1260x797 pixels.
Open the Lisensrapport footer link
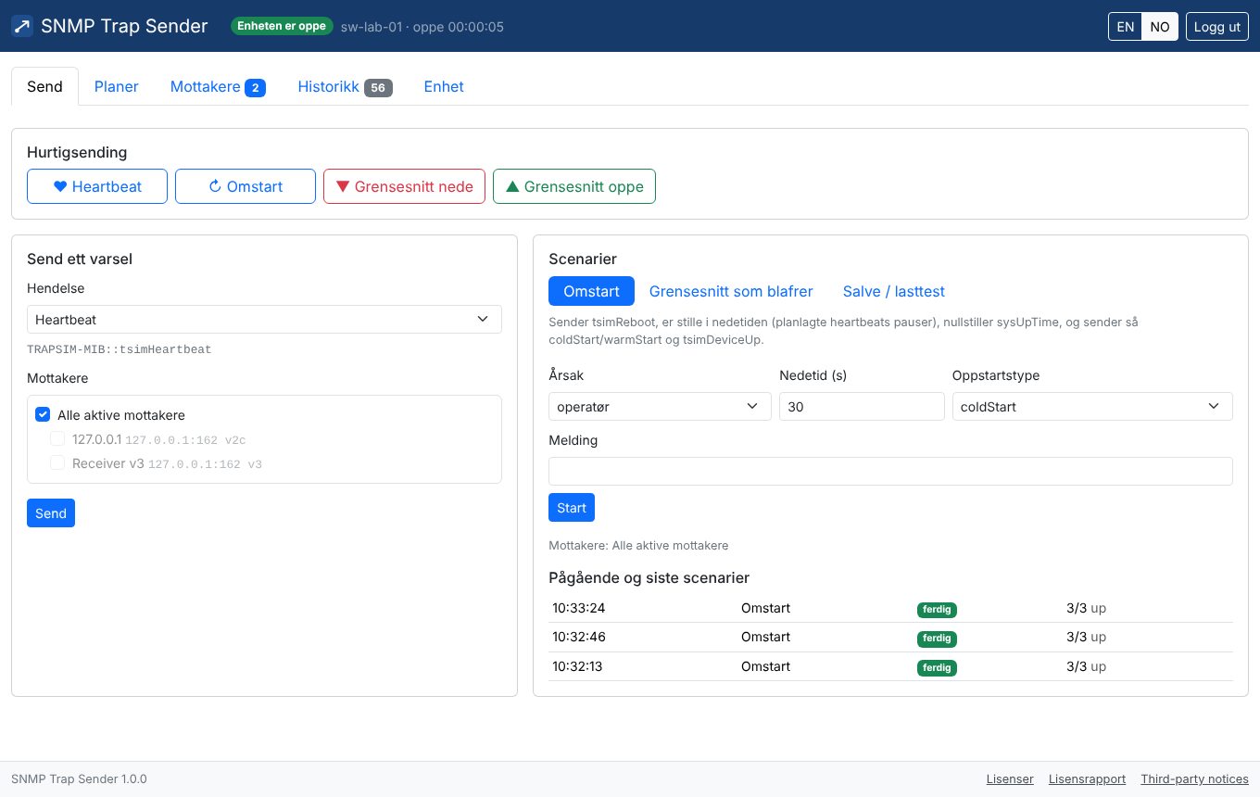pyautogui.click(x=1087, y=779)
